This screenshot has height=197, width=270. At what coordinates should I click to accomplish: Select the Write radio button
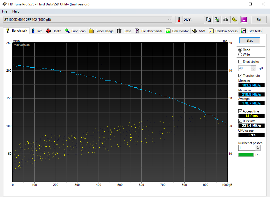tap(240, 54)
